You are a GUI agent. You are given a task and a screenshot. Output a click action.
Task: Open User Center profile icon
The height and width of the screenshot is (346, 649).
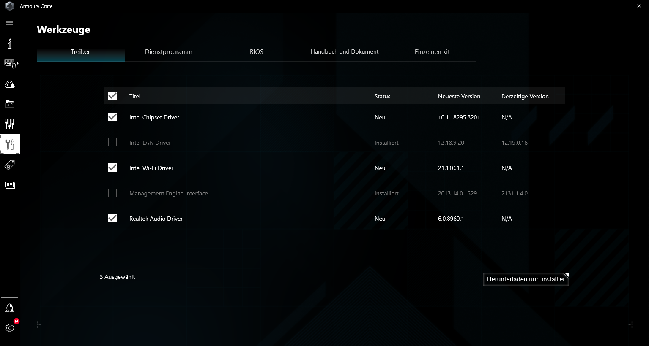point(10,308)
